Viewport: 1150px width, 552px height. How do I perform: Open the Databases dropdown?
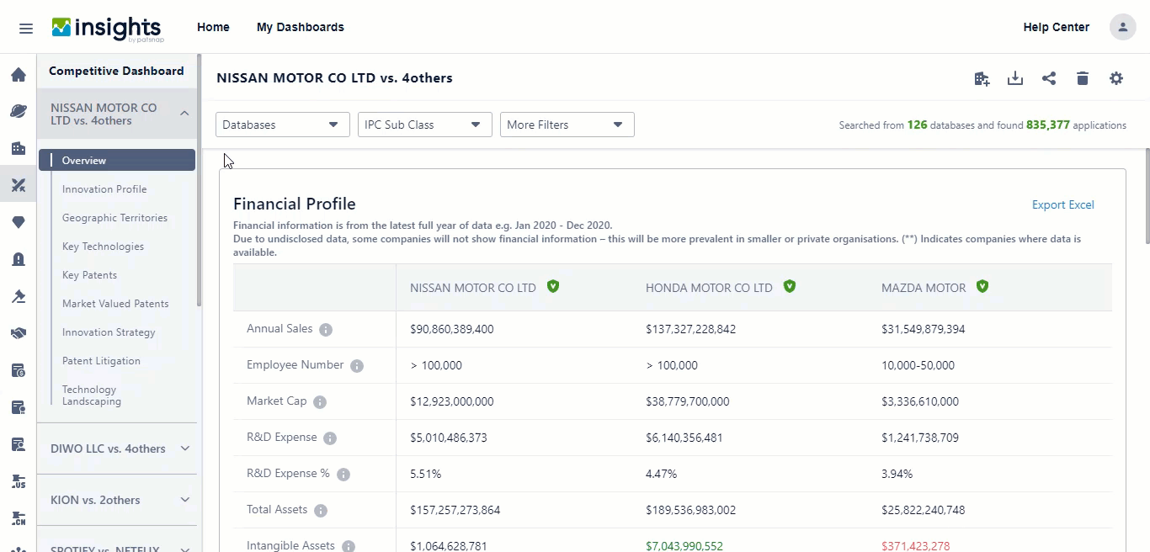click(282, 125)
